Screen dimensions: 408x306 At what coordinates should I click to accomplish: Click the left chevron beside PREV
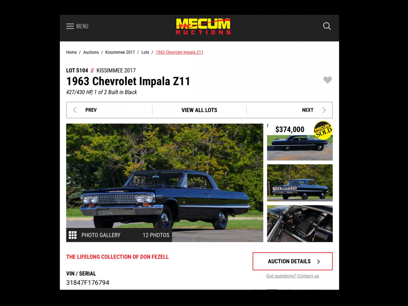[x=75, y=110]
